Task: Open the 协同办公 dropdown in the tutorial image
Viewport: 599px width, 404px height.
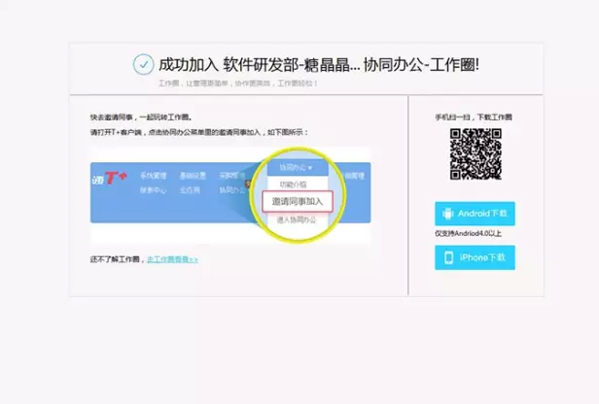Action: point(297,167)
